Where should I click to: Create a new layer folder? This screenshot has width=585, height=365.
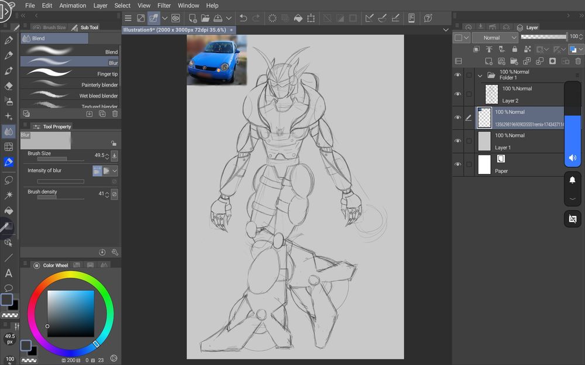[514, 61]
